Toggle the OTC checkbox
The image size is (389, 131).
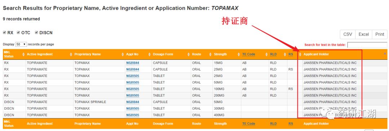[18, 33]
